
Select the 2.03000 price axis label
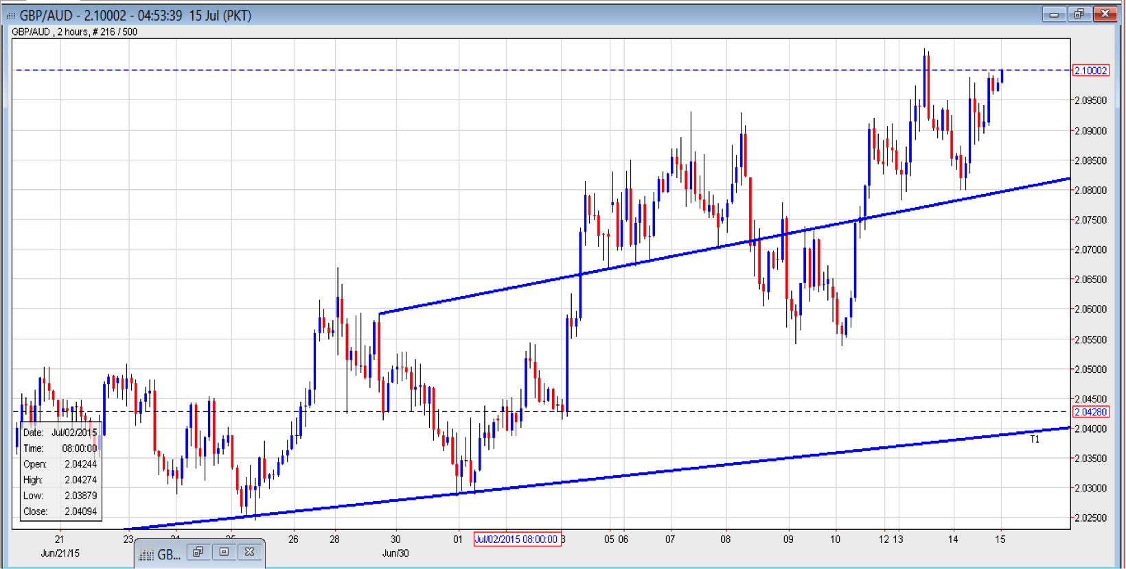(x=1091, y=489)
